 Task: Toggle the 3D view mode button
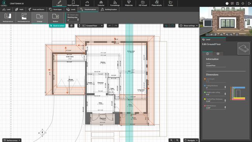(172, 26)
